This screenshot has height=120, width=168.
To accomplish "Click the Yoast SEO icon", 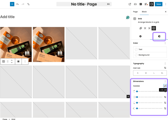I will tap(146, 4).
